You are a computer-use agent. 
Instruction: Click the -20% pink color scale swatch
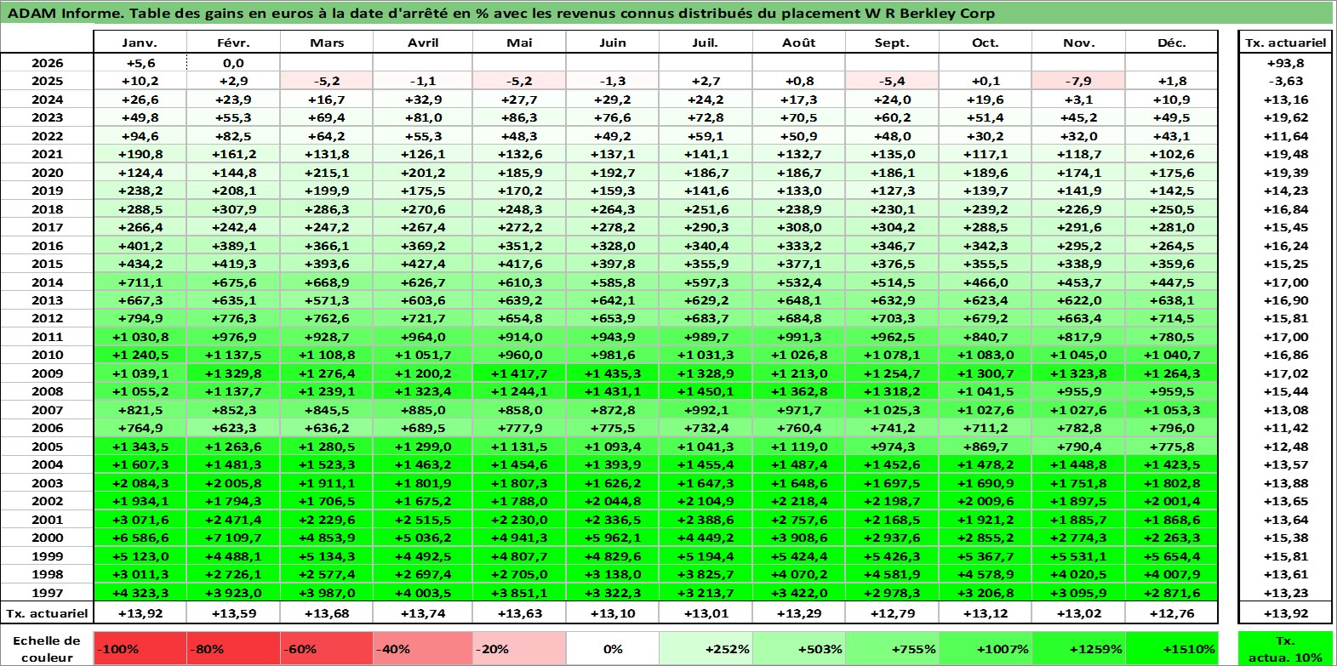(519, 649)
